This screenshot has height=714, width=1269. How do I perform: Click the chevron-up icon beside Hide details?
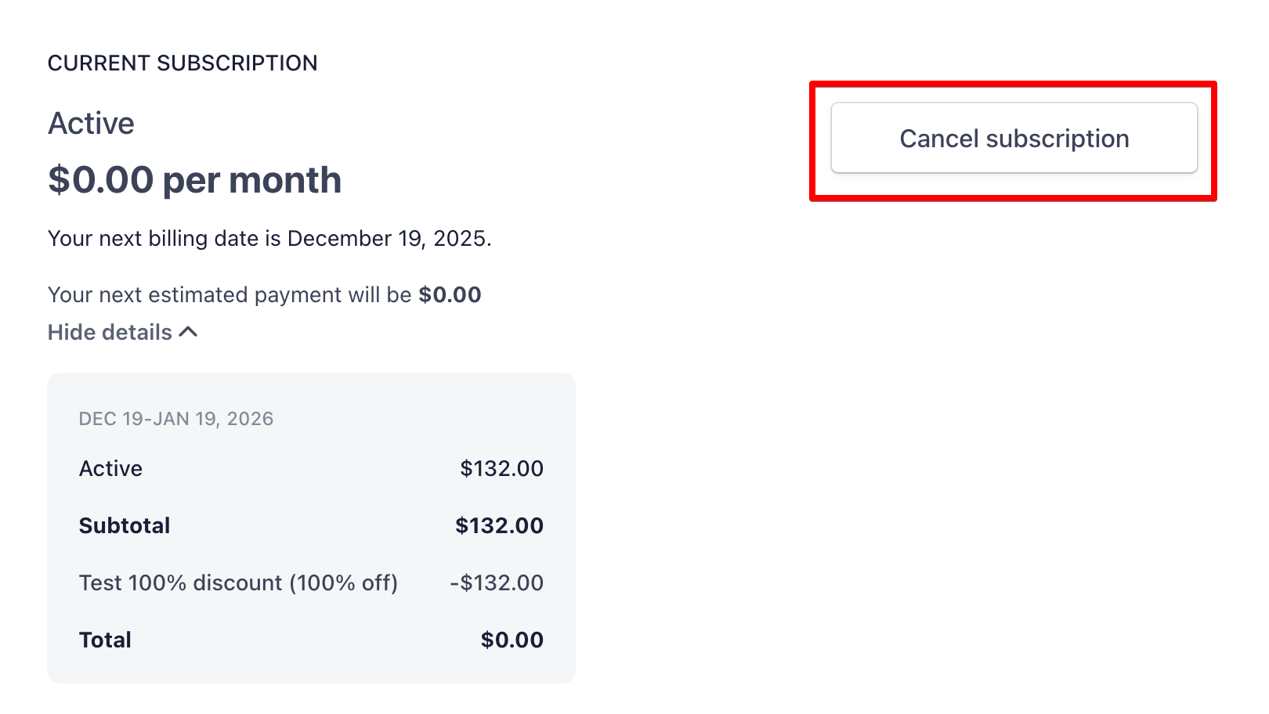189,332
